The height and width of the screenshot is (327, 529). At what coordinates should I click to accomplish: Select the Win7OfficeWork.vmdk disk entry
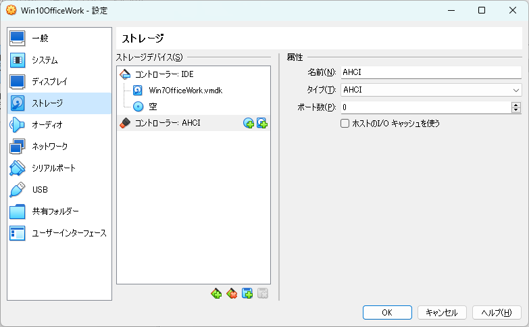(x=193, y=91)
